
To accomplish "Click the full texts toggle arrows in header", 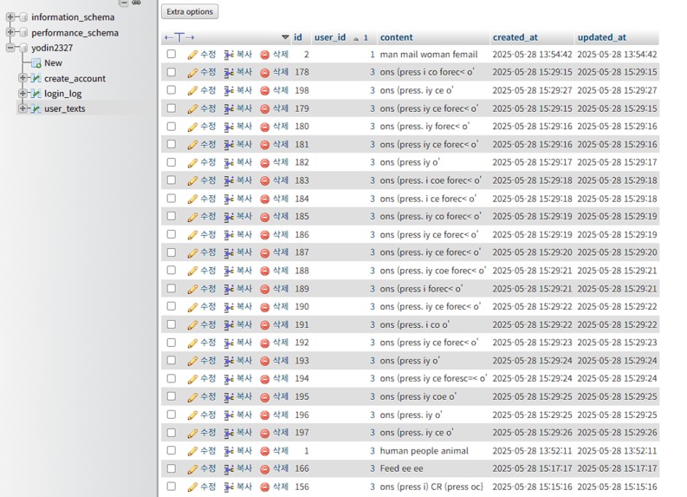I will (x=179, y=37).
